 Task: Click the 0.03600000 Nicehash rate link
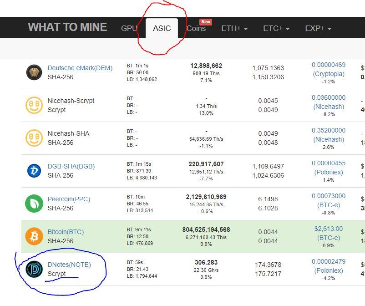click(x=329, y=102)
